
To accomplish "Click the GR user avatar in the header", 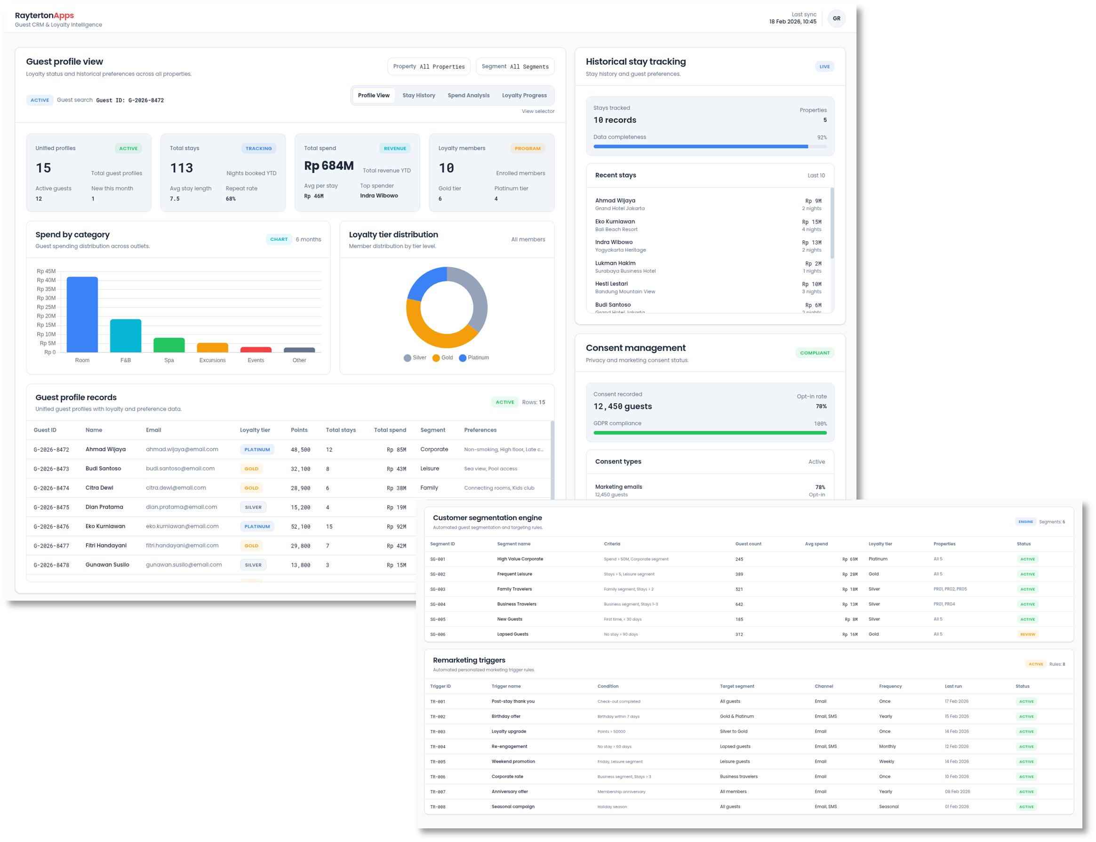I will (x=836, y=18).
